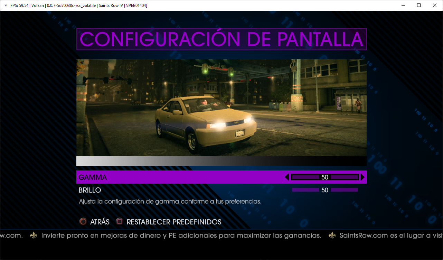The width and height of the screenshot is (443, 260).
Task: Click the gamma adjustment description text
Action: pyautogui.click(x=170, y=201)
